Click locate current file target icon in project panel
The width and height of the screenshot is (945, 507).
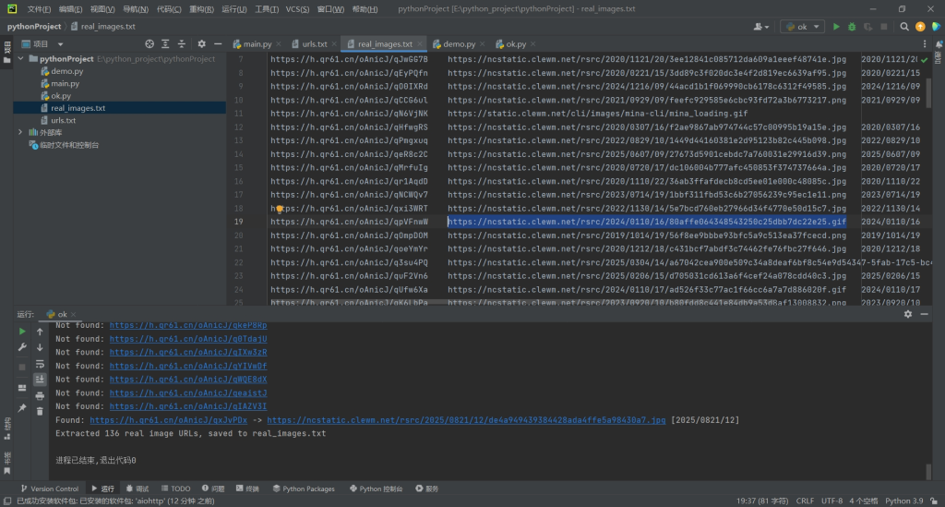[x=150, y=43]
